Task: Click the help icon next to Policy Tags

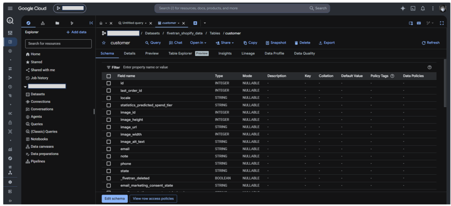Action: pyautogui.click(x=392, y=76)
